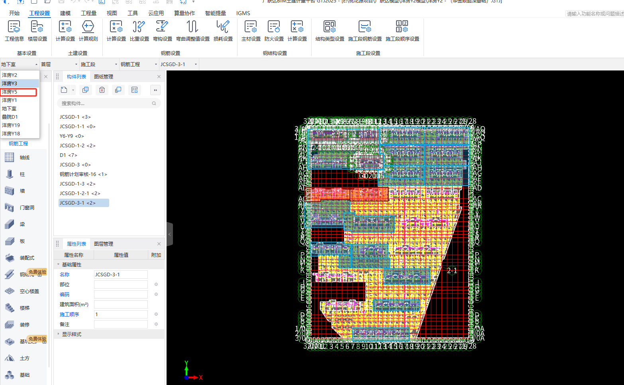Image resolution: width=624 pixels, height=385 pixels.
Task: Select the 楼梯 stairs category
Action: 24,308
